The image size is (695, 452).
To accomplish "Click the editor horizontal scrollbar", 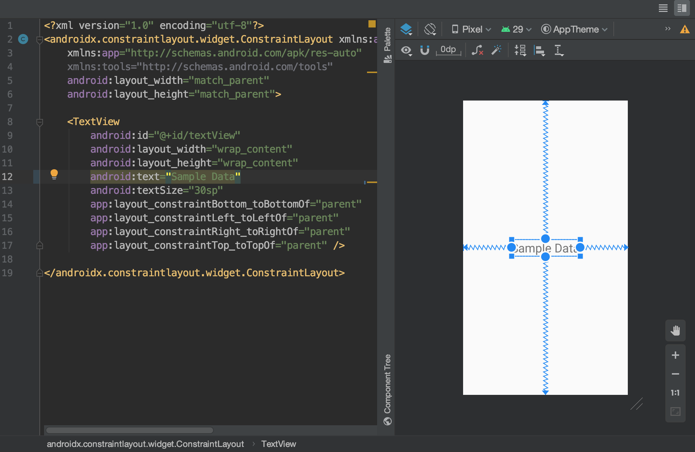I will (130, 430).
